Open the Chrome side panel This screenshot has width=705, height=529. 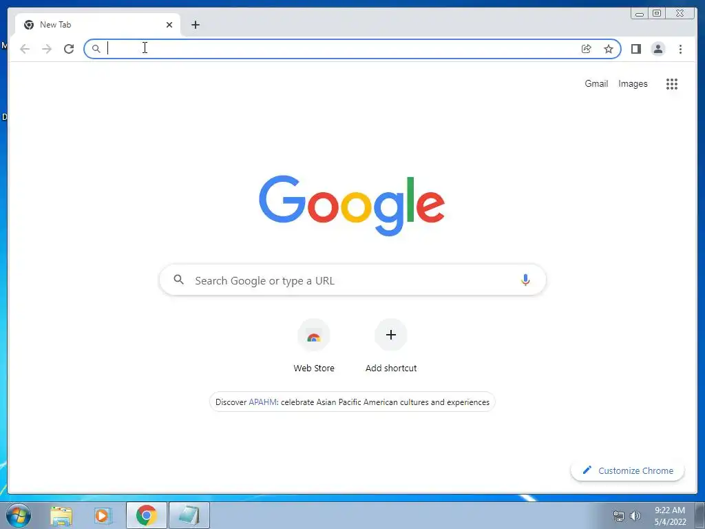(x=635, y=49)
